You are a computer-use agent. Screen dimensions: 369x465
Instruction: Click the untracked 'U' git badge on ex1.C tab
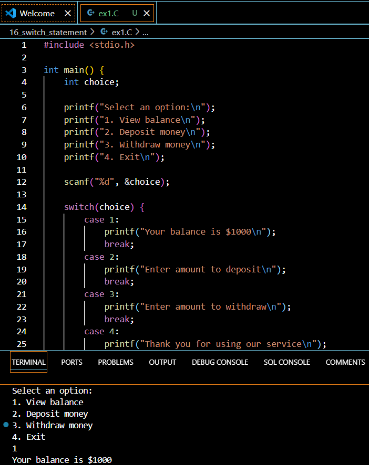(135, 13)
